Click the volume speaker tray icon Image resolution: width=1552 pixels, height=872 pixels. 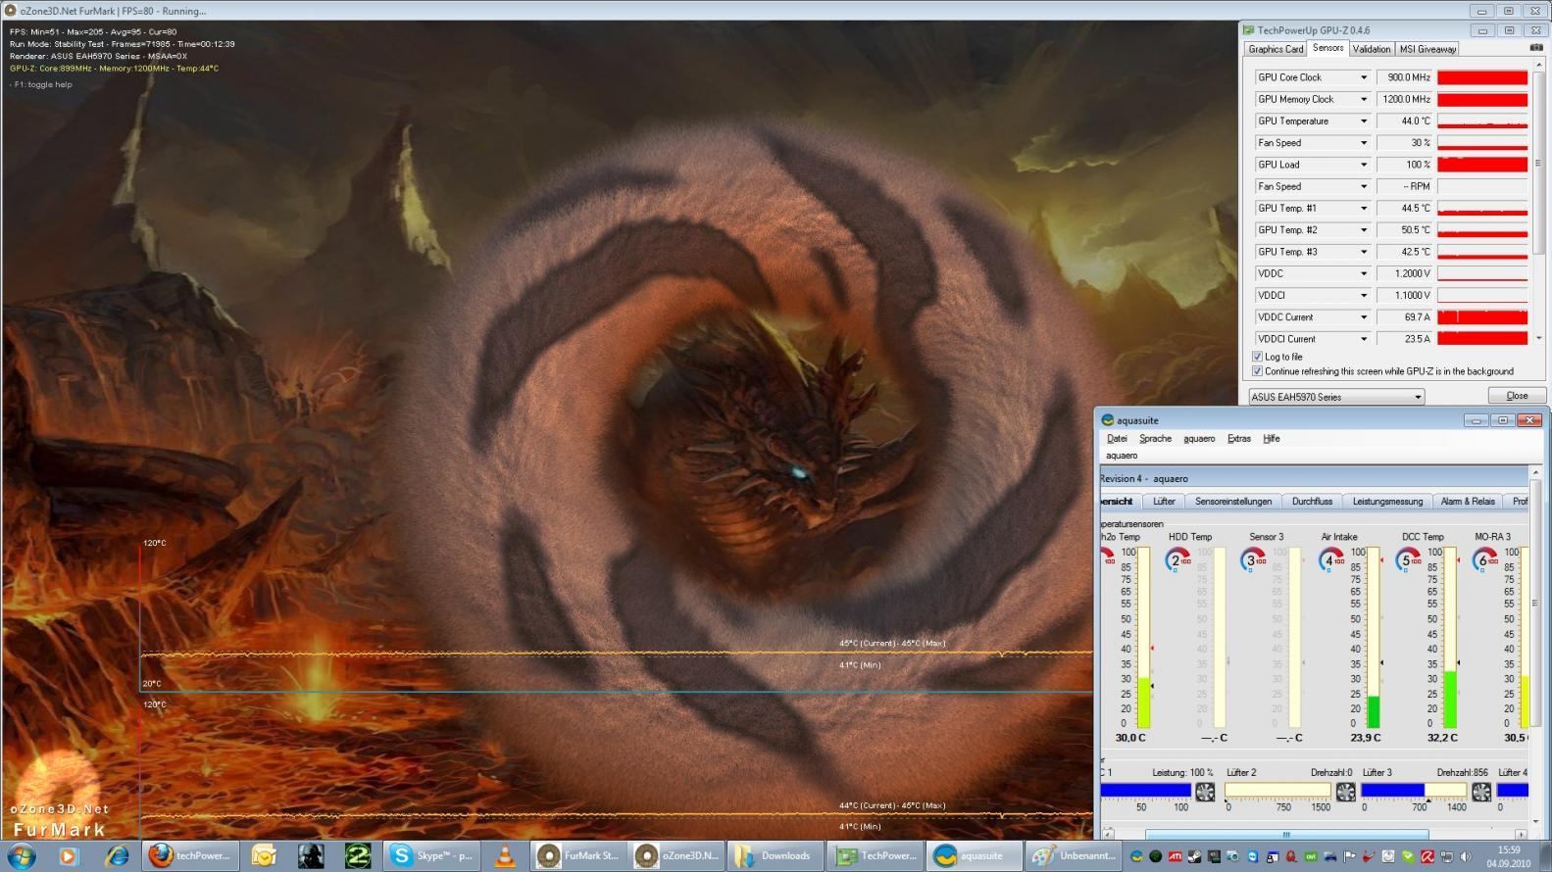[1466, 856]
